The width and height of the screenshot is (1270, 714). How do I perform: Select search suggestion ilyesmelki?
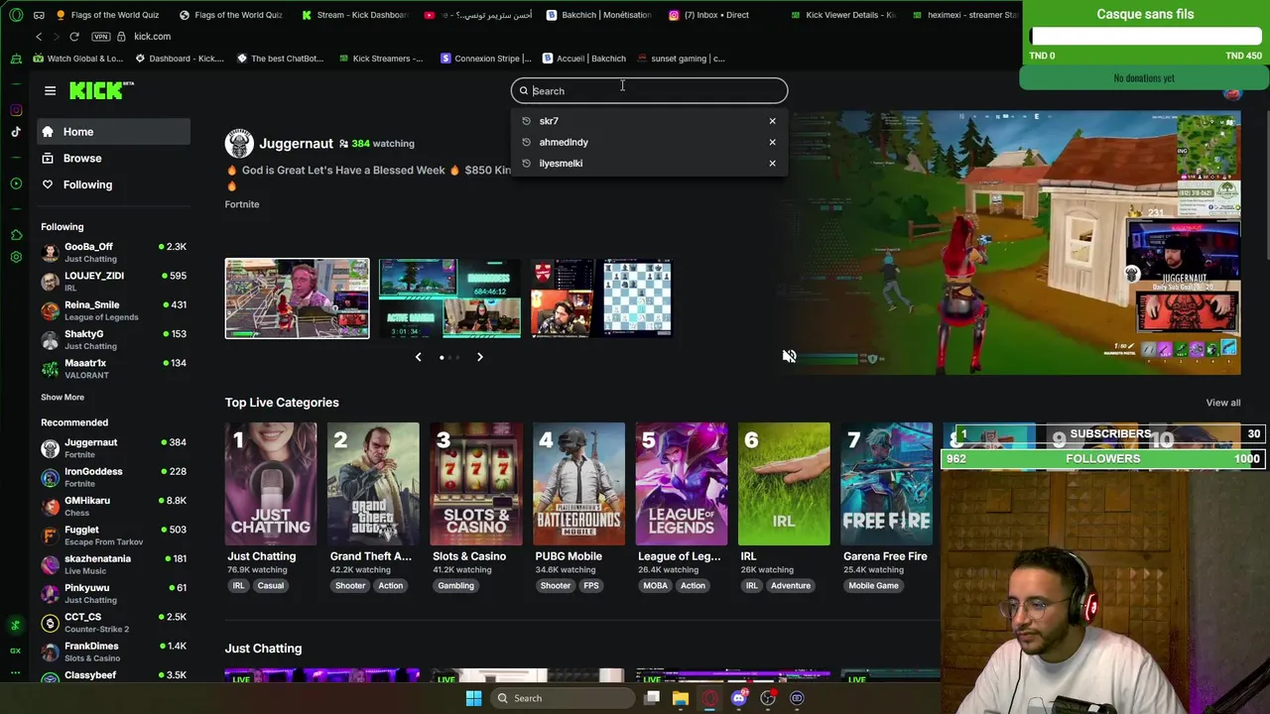pos(561,163)
